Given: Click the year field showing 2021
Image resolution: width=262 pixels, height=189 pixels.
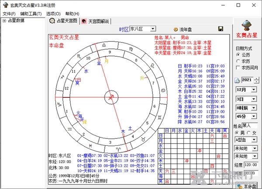Looking at the screenshot, I should 248,80.
